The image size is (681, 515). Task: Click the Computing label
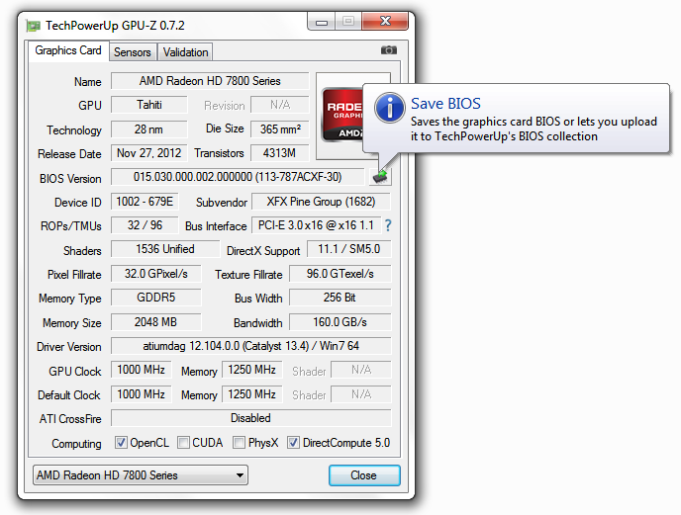tap(76, 444)
